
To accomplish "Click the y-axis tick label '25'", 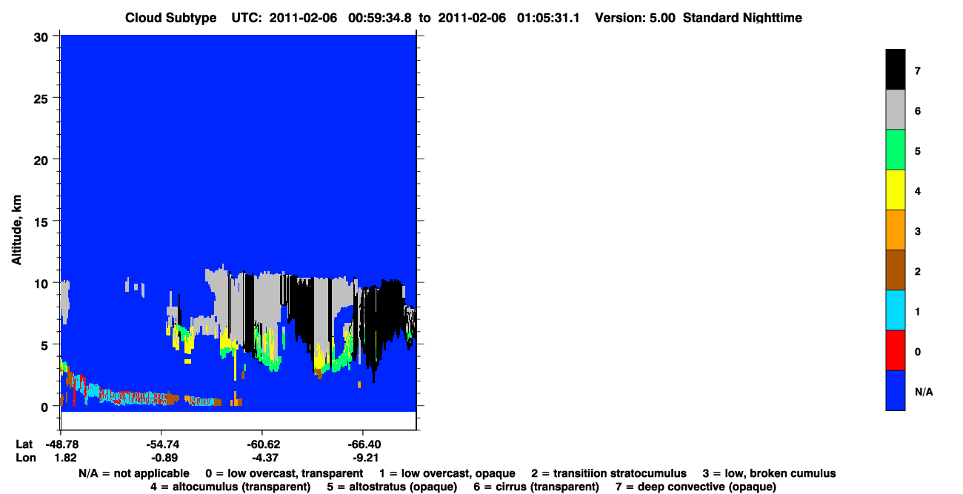I will (x=43, y=98).
